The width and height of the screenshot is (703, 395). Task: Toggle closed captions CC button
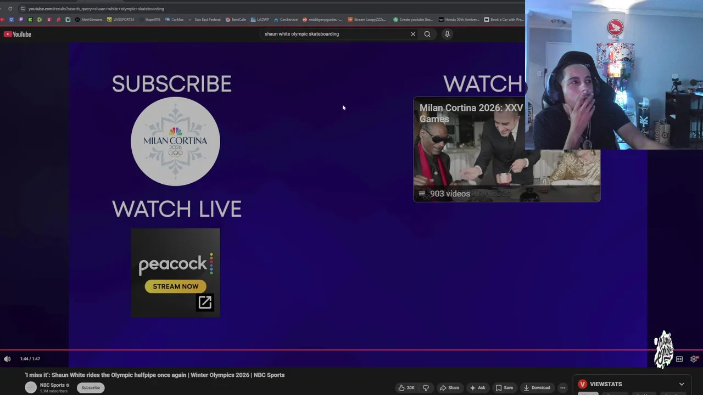[x=679, y=359]
